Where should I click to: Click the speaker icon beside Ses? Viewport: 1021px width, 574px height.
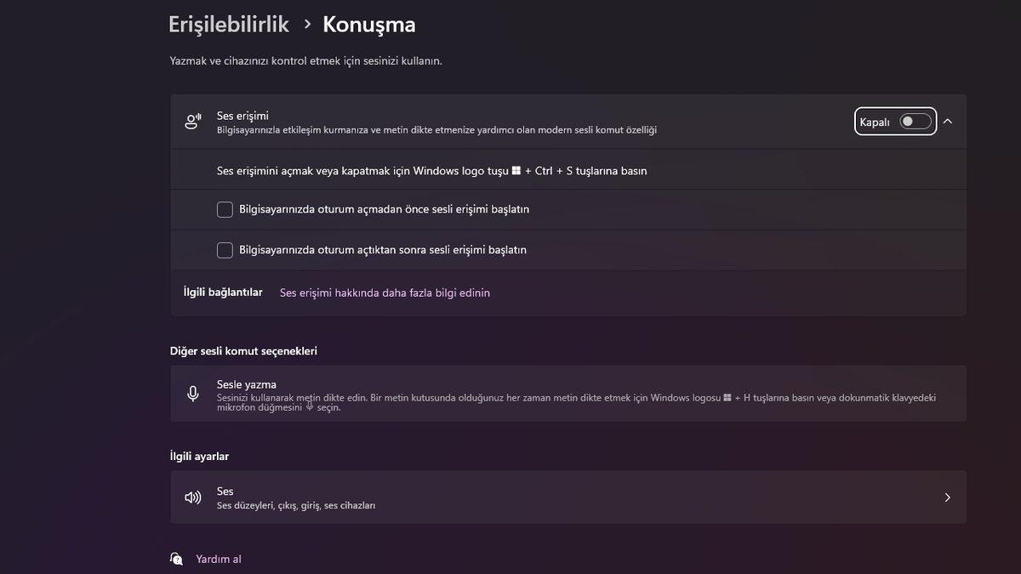[x=192, y=497]
